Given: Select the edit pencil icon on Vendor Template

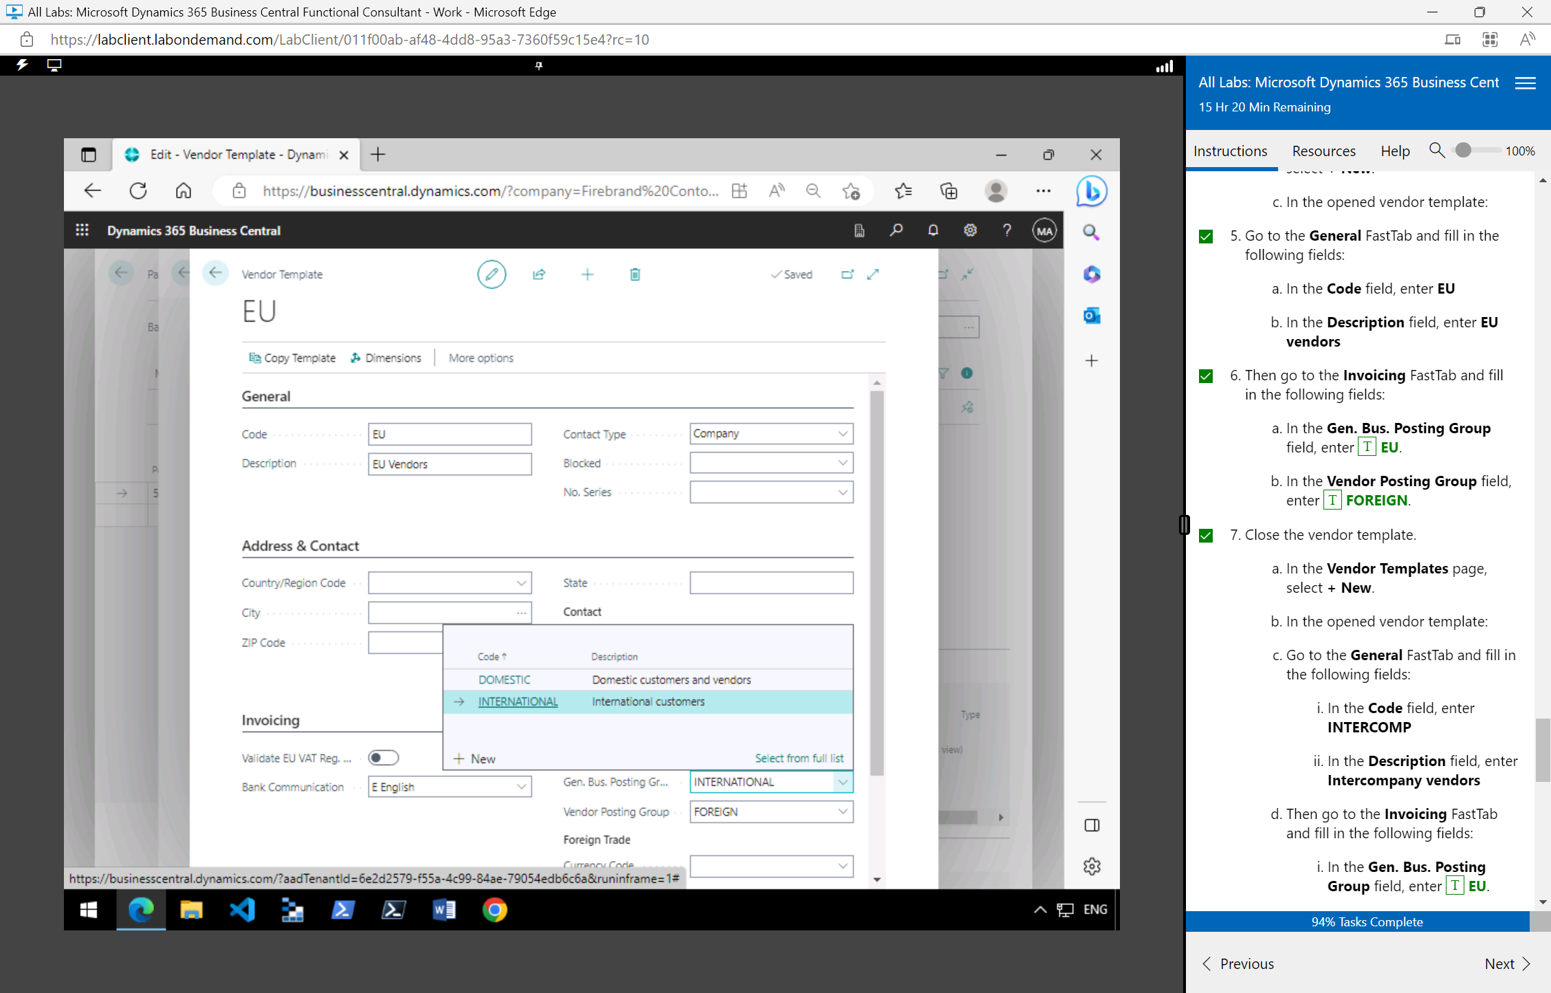Looking at the screenshot, I should pos(491,274).
